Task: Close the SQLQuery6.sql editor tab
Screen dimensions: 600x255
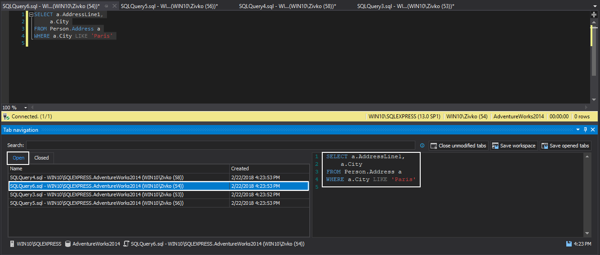Action: pos(115,6)
